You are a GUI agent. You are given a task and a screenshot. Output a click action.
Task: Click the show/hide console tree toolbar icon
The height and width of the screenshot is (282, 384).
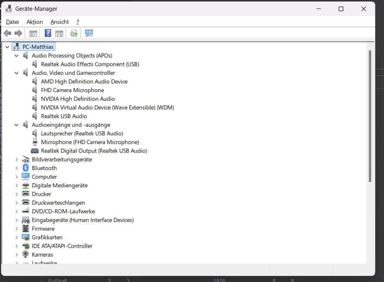(x=33, y=33)
